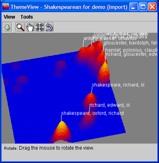
Task: Click the green down arrow toolbar icon
Action: click(7, 27)
